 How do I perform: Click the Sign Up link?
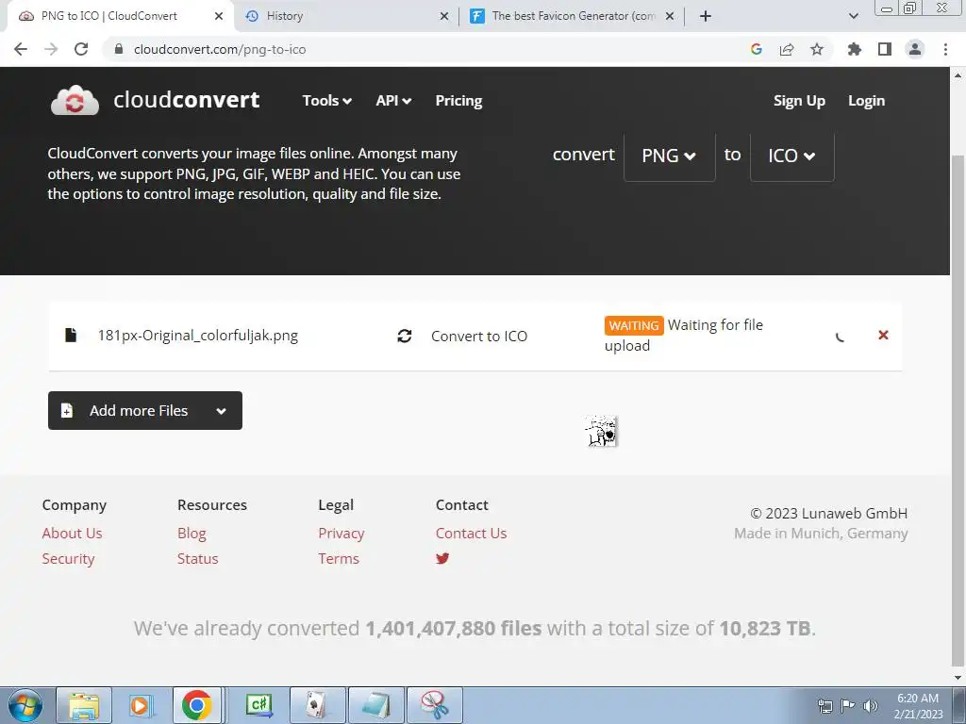click(799, 100)
